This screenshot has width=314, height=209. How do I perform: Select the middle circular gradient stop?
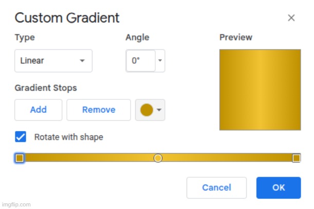(158, 158)
